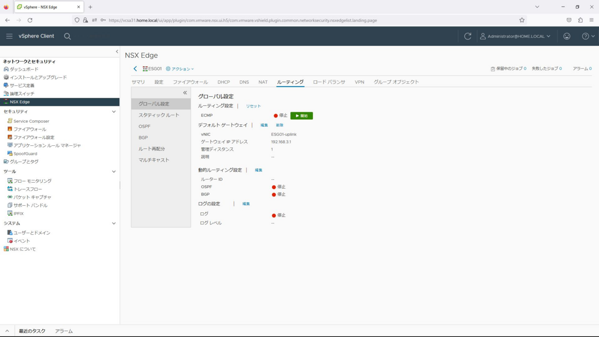Edit log settings via 編集 link
Screen dimensions: 599x337
tap(246, 204)
